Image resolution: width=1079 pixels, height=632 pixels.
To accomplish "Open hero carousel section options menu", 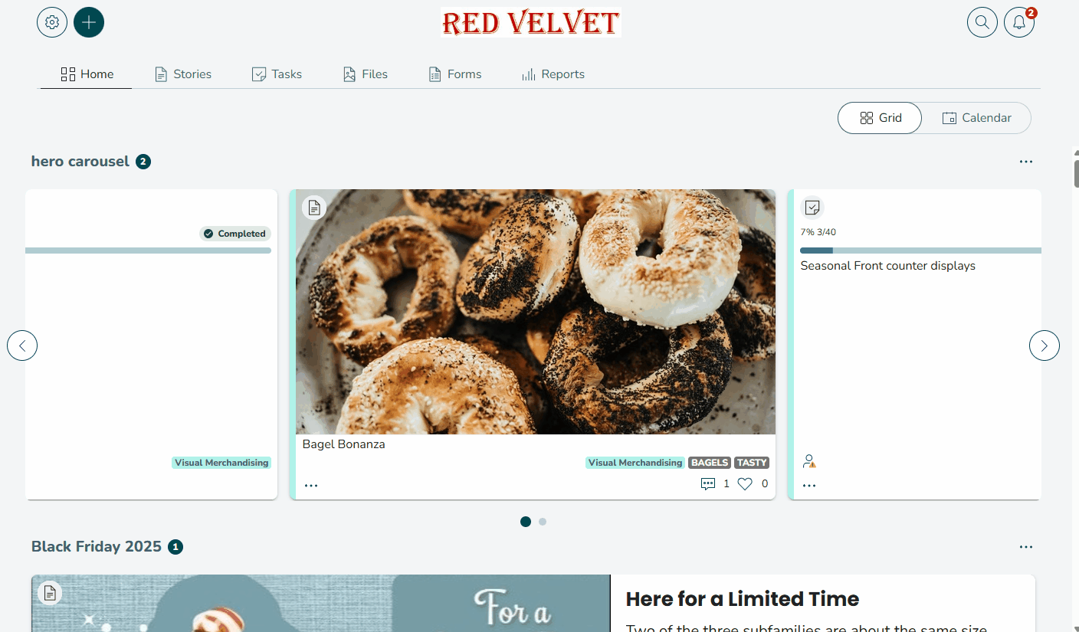I will tap(1026, 162).
